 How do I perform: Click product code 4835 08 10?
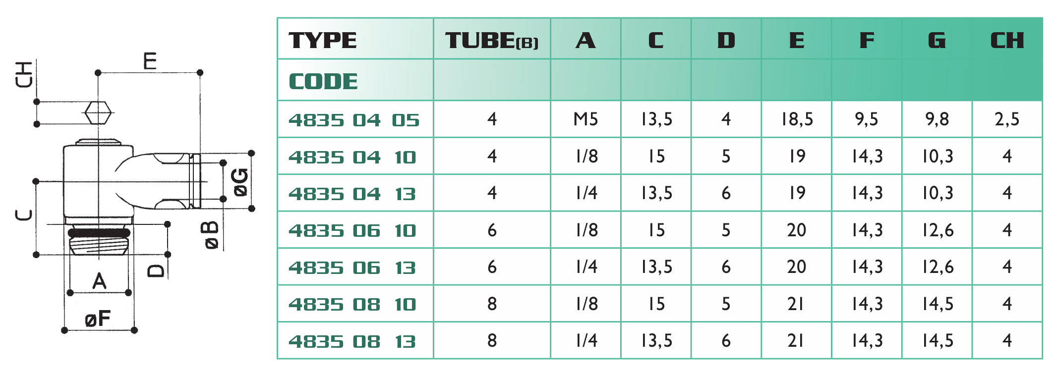352,304
